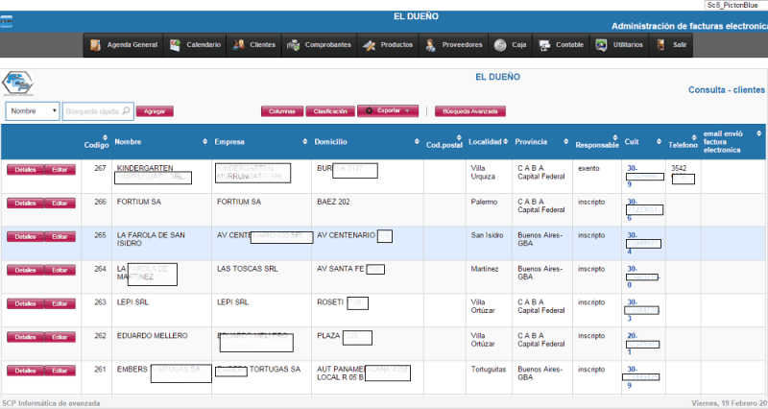Click the Búsqueda Avanzada button

click(x=470, y=111)
